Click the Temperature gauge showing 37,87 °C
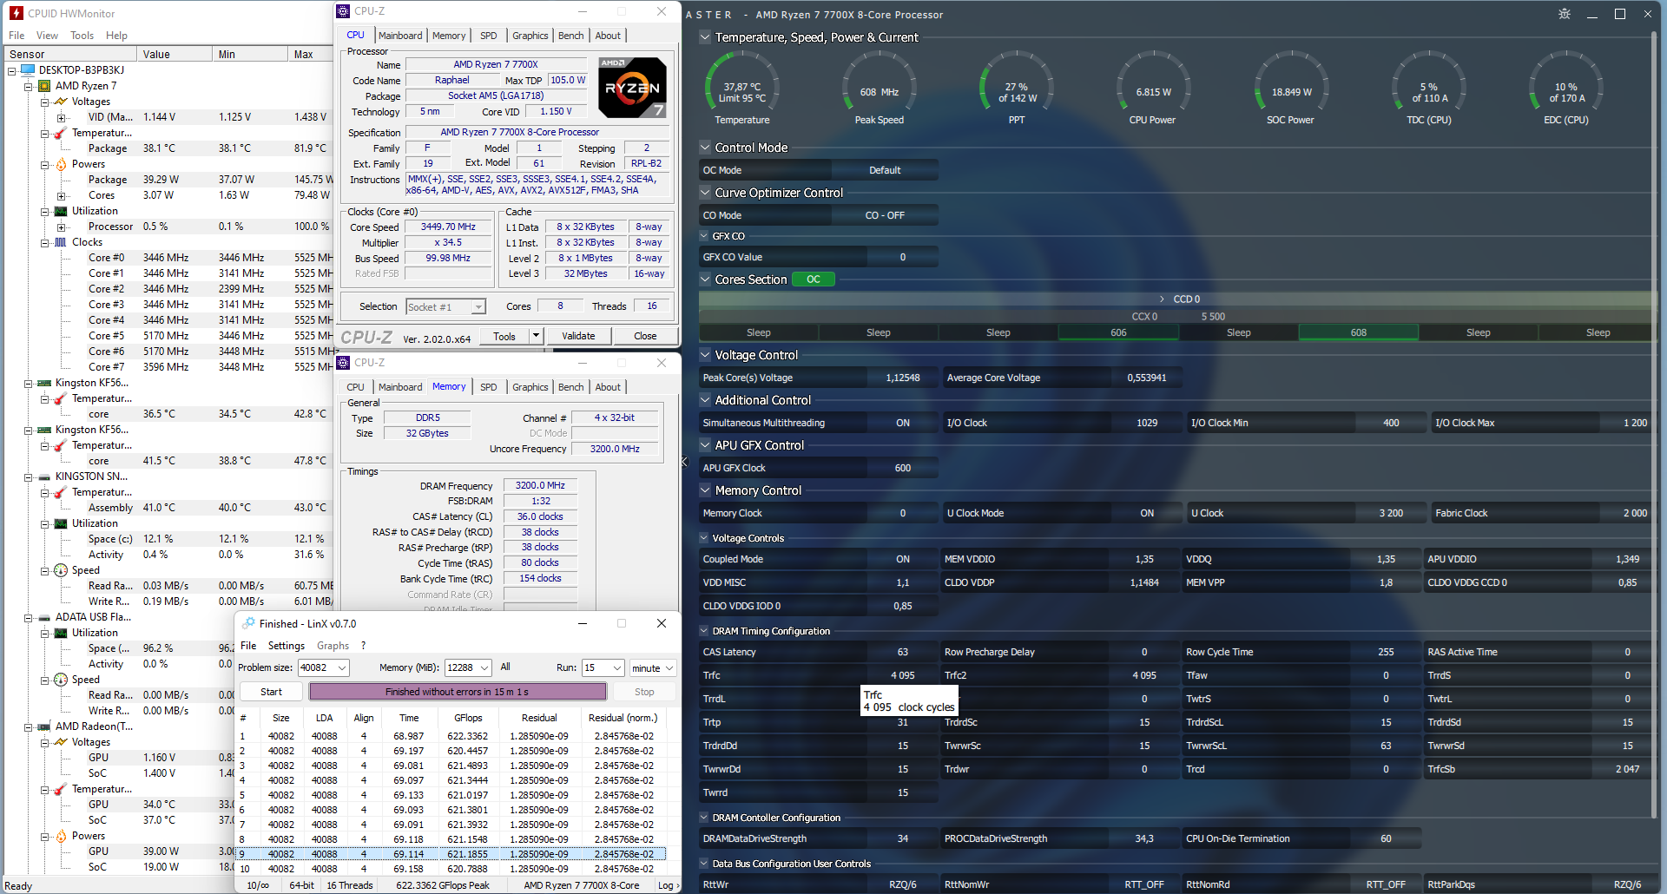The image size is (1667, 894). (742, 89)
